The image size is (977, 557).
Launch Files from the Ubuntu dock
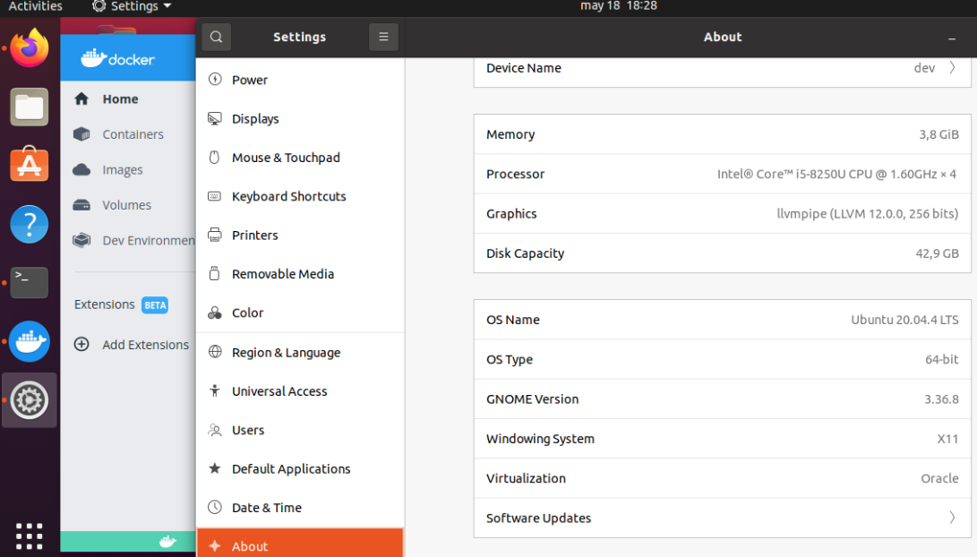[x=30, y=107]
